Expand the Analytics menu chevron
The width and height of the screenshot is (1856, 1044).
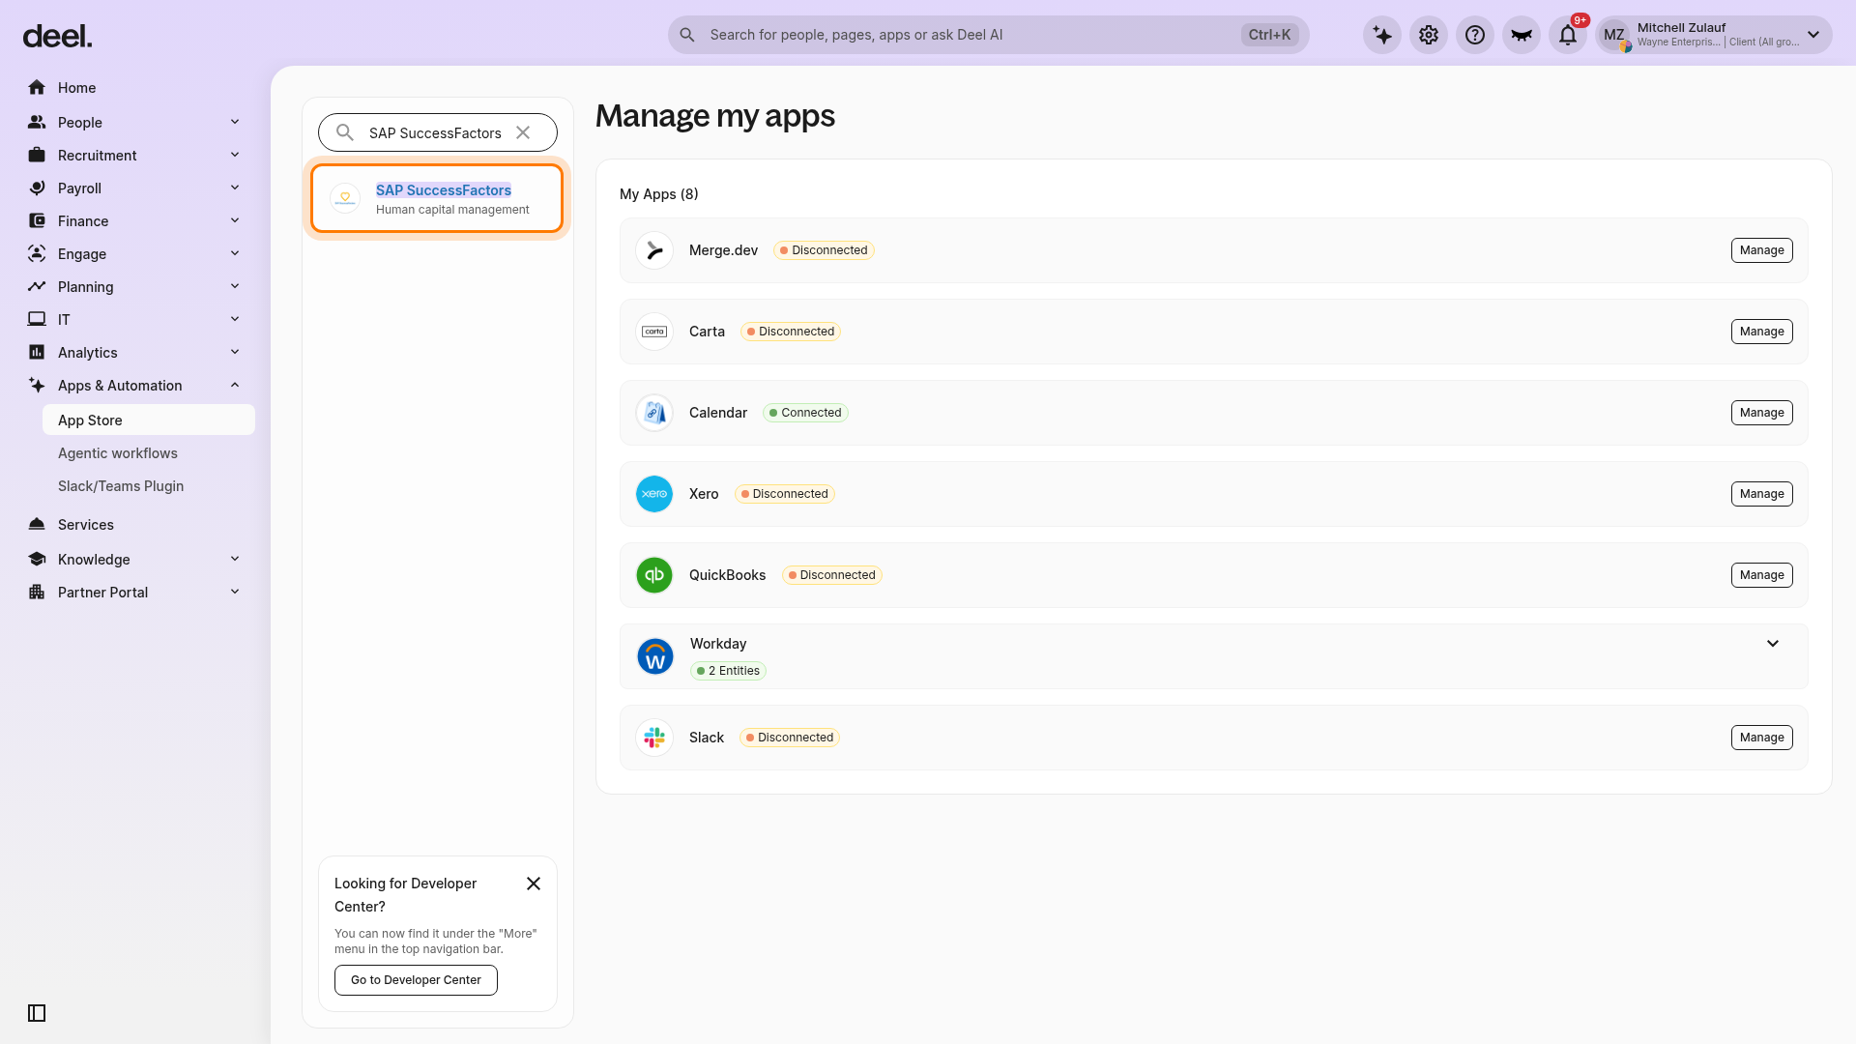pos(235,352)
